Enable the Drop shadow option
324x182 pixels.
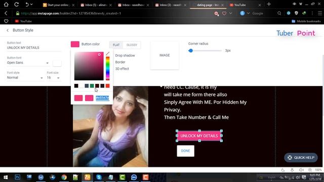125,56
